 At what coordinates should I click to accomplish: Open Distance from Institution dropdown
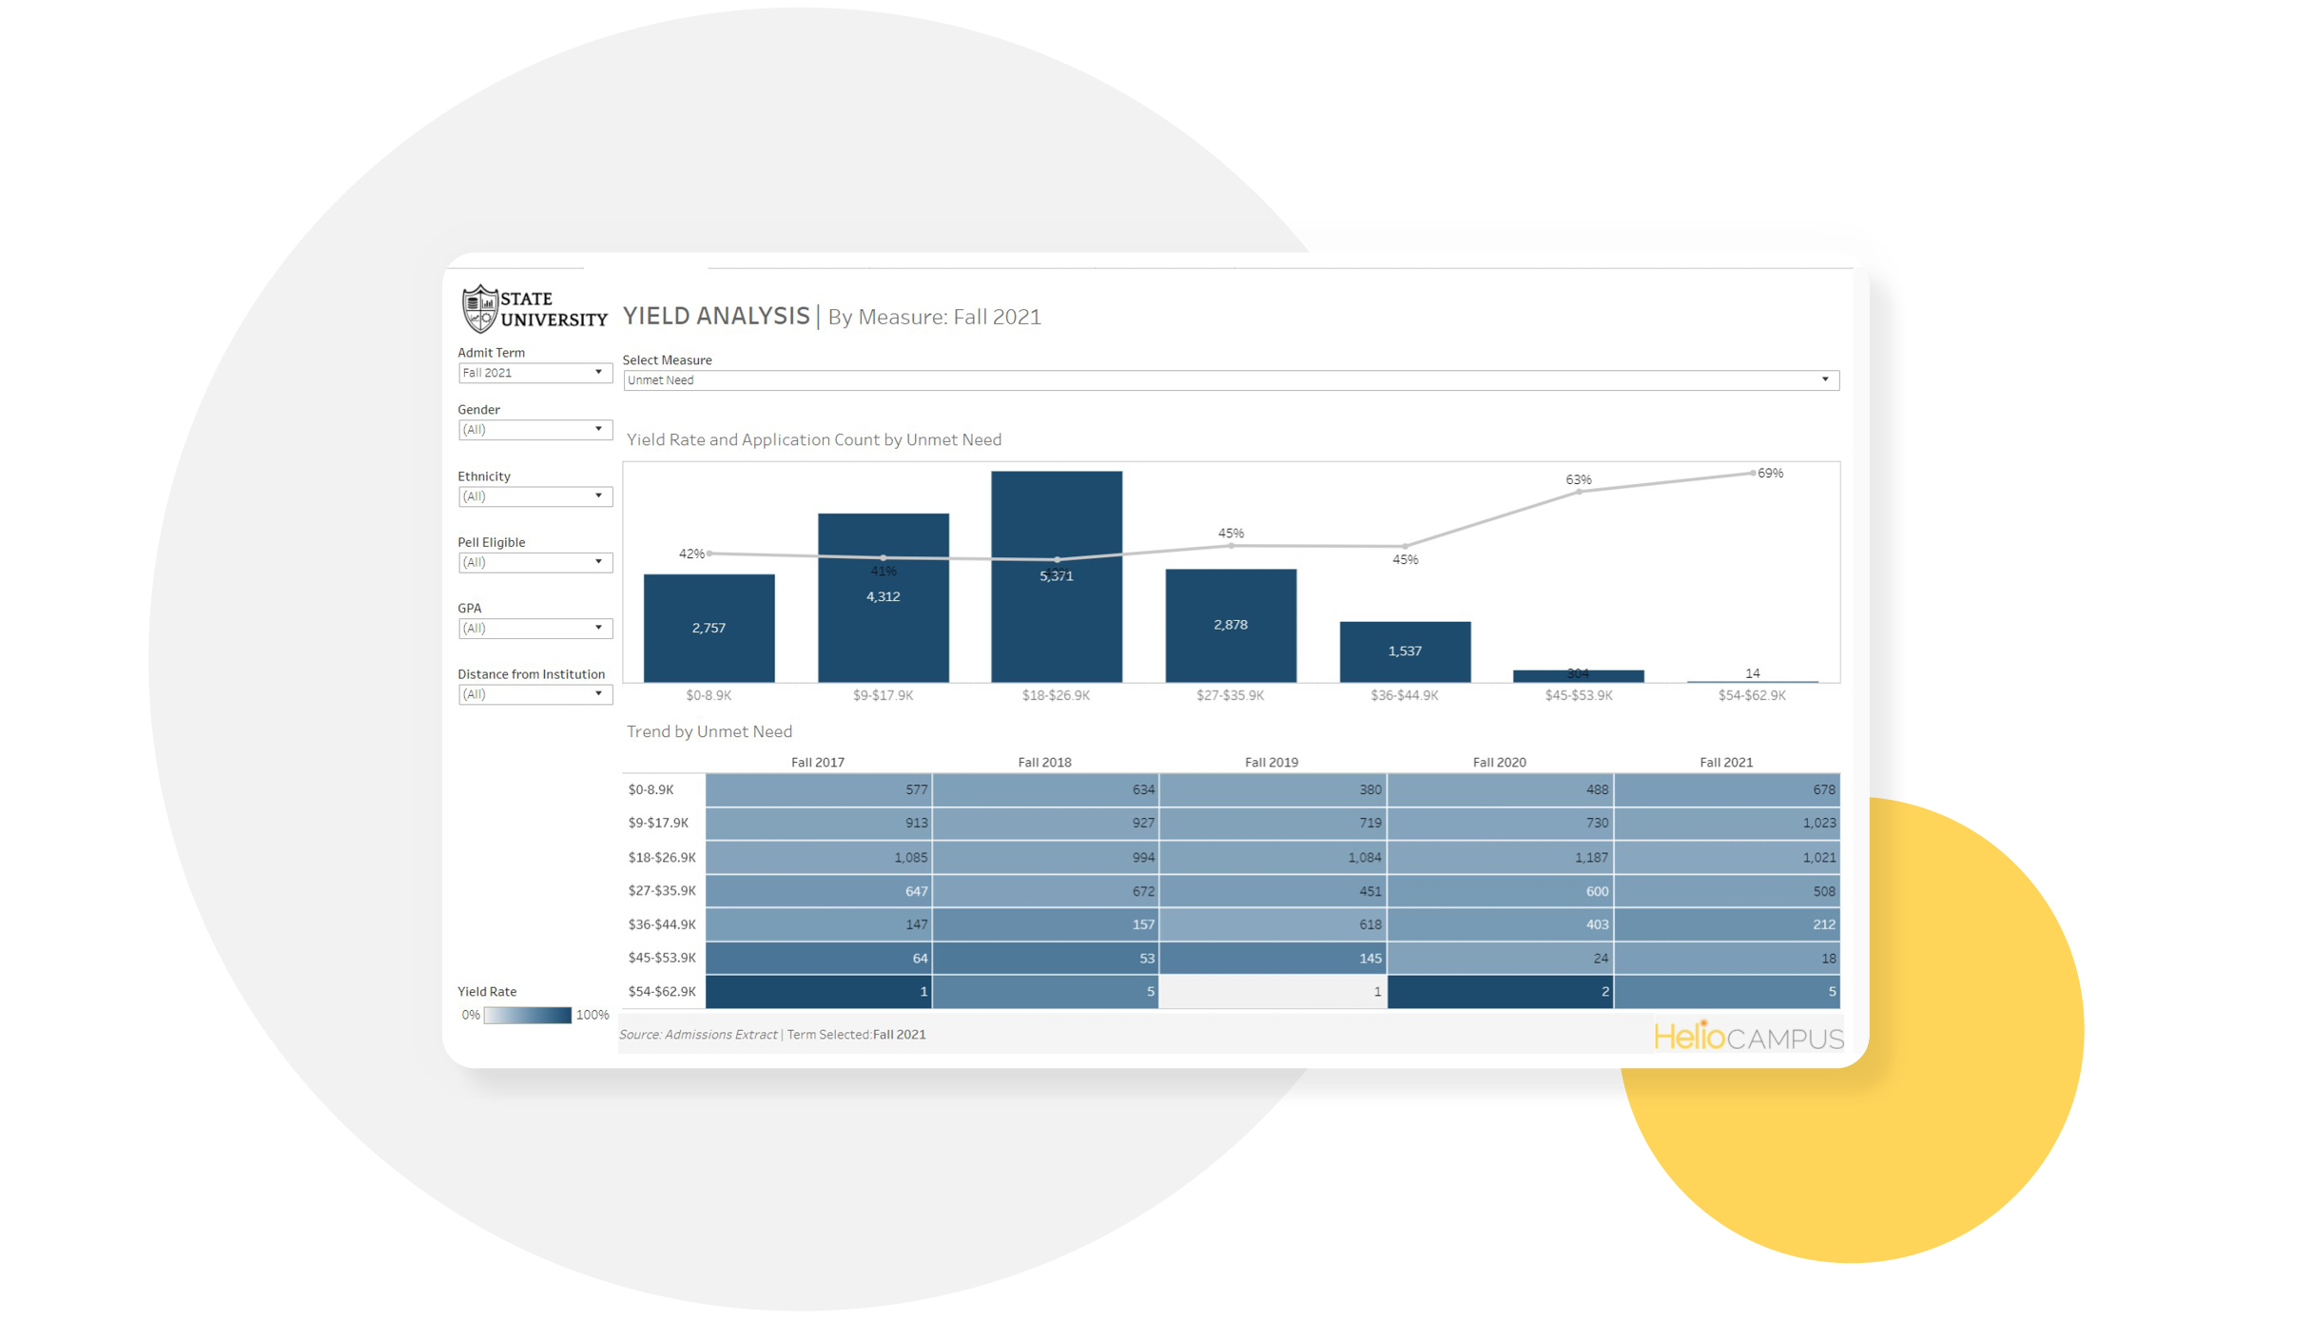[x=534, y=694]
